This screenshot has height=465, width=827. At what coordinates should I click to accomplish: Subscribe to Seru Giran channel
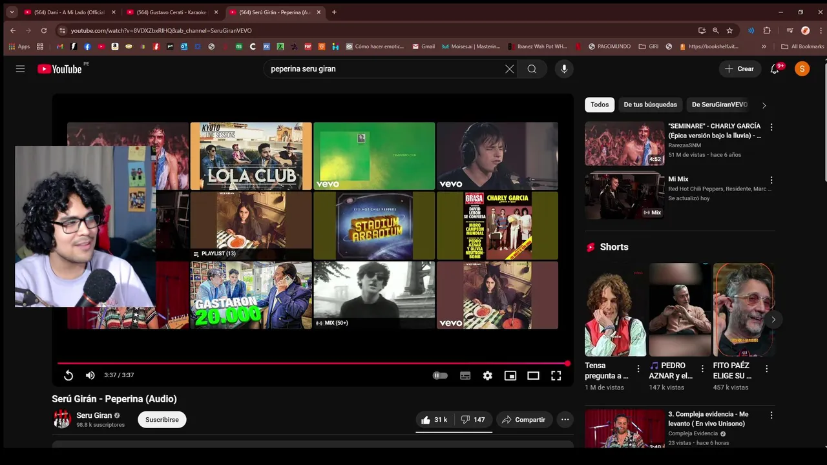tap(162, 420)
